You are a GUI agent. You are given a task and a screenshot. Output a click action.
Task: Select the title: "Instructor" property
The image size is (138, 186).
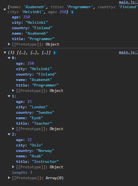37,161
